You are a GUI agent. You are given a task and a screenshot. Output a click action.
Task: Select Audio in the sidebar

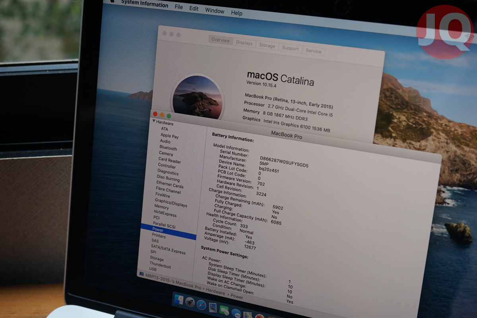point(165,142)
